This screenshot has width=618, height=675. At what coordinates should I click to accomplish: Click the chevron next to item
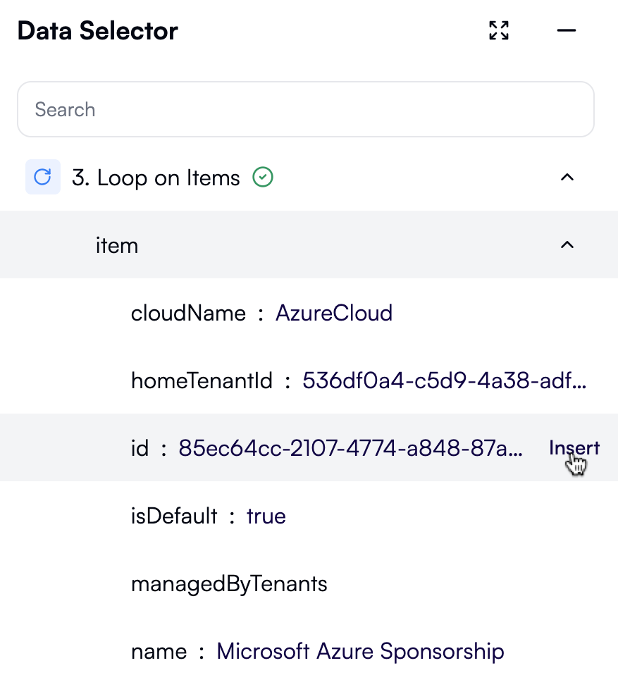click(x=567, y=244)
